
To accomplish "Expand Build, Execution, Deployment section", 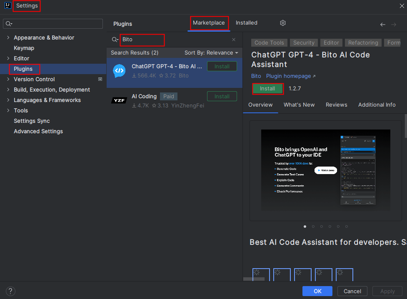I will click(x=8, y=90).
